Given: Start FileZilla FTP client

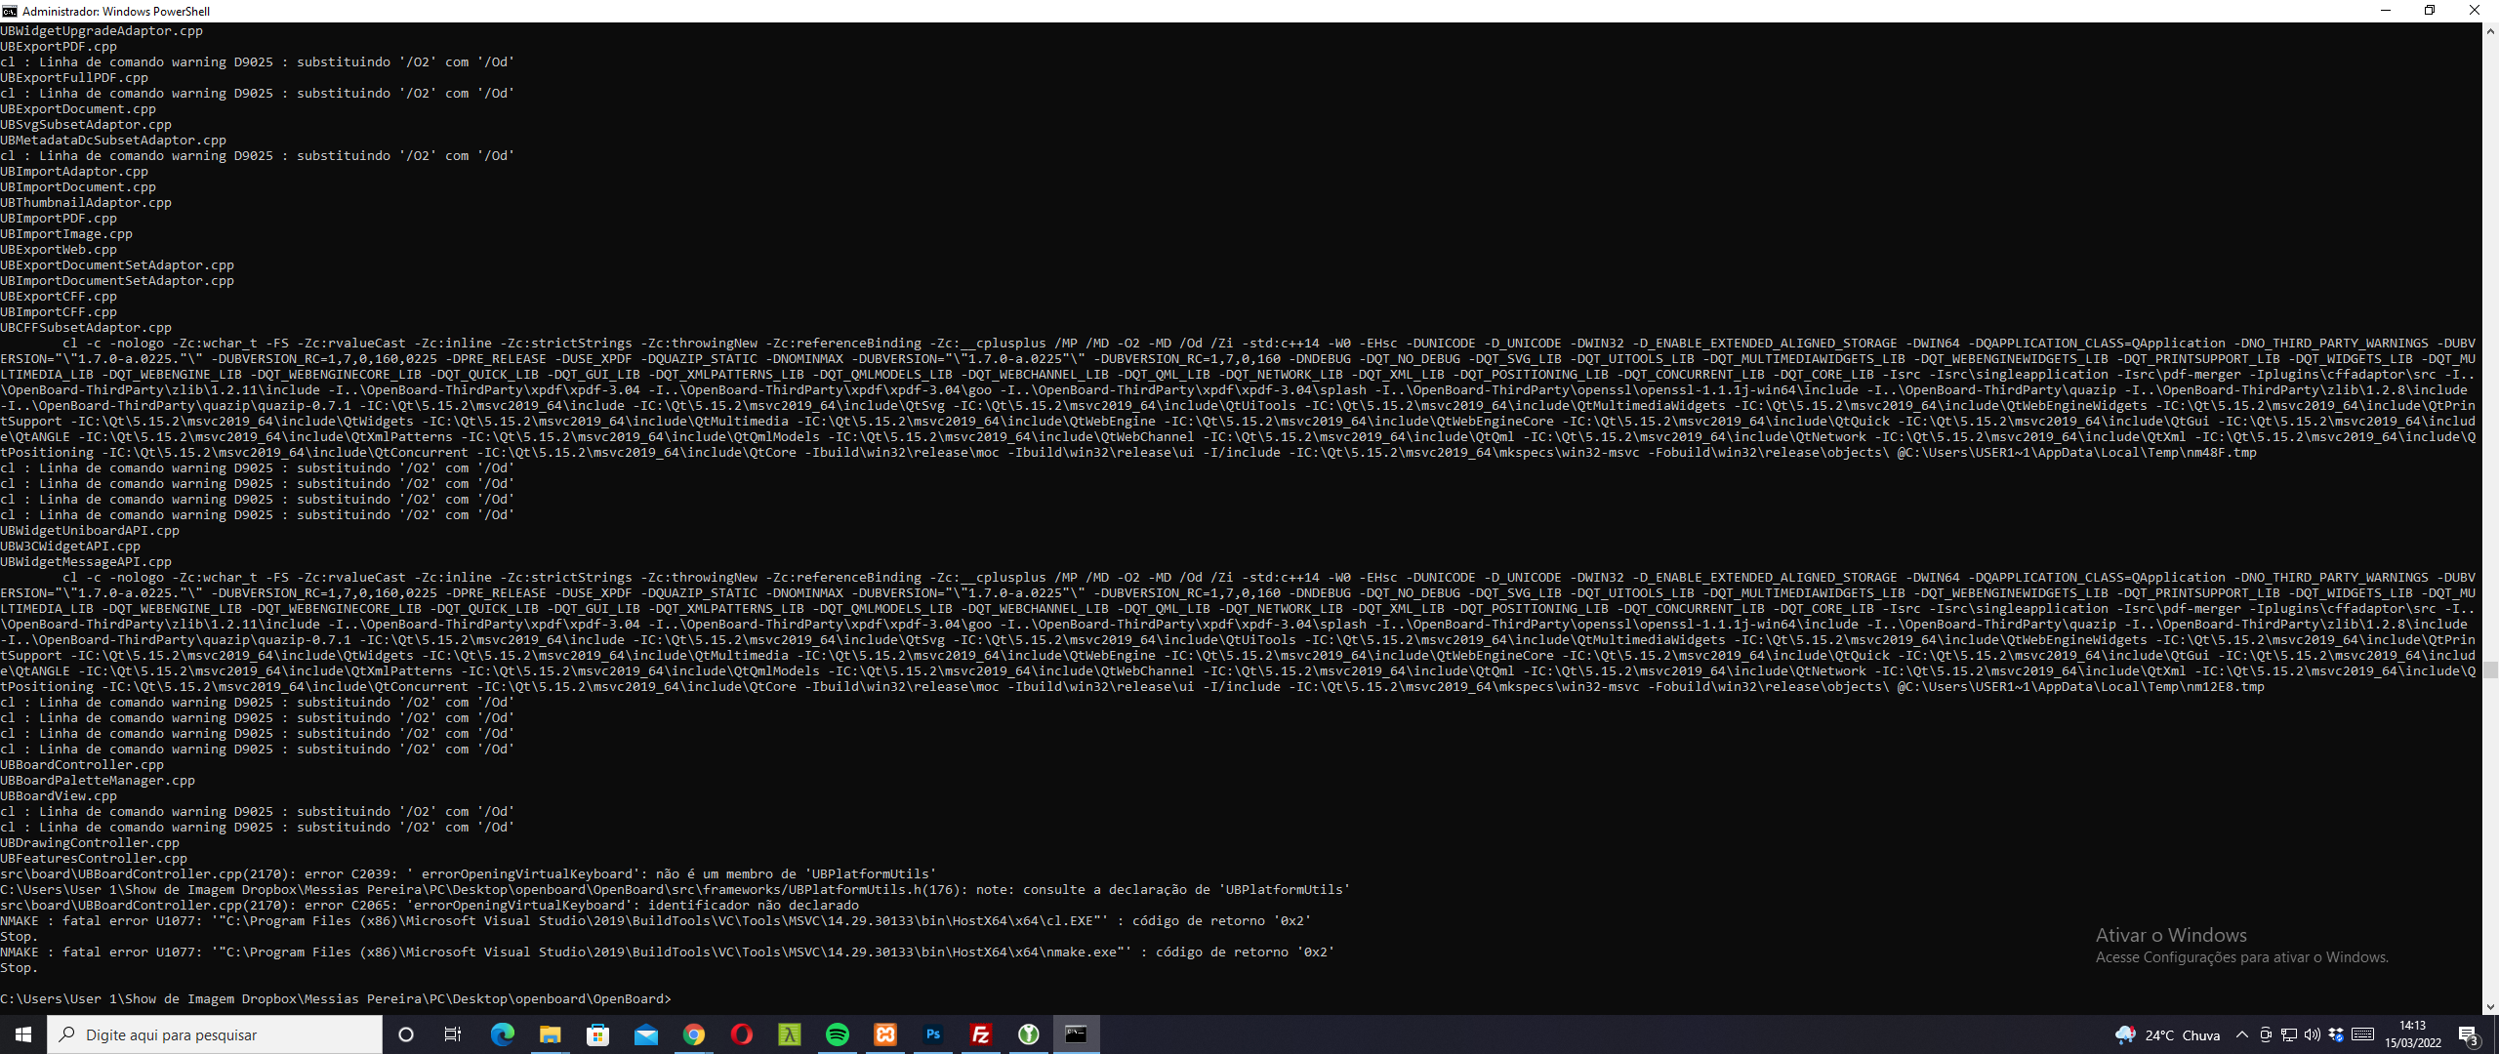Looking at the screenshot, I should point(980,1034).
